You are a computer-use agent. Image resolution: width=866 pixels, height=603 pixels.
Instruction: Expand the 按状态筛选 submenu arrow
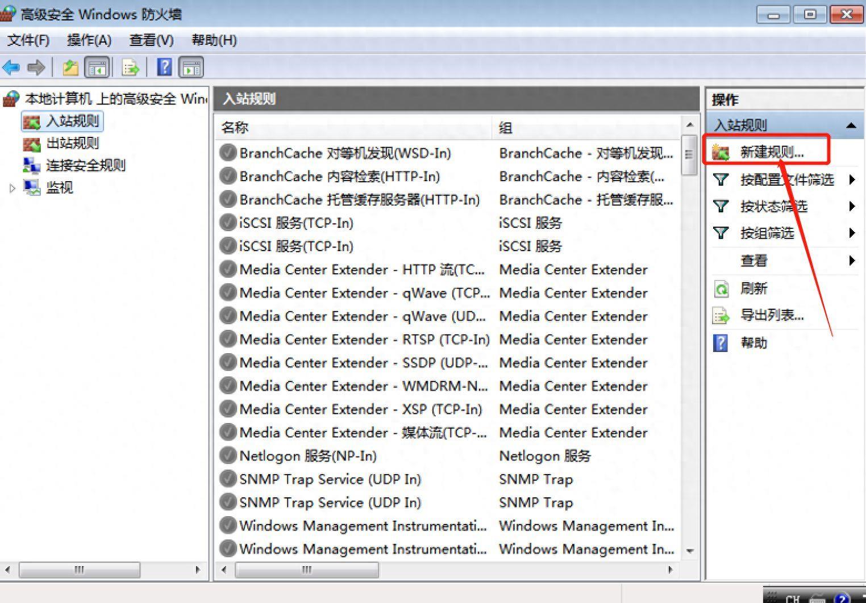852,206
